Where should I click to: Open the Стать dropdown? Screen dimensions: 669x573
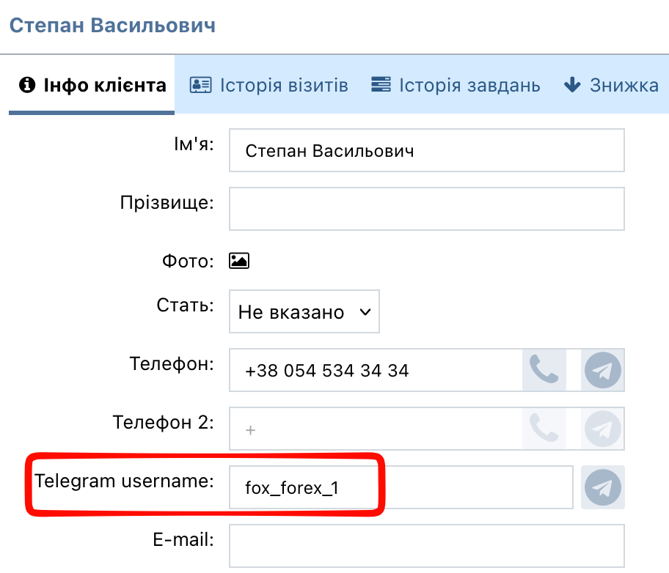[x=304, y=312]
